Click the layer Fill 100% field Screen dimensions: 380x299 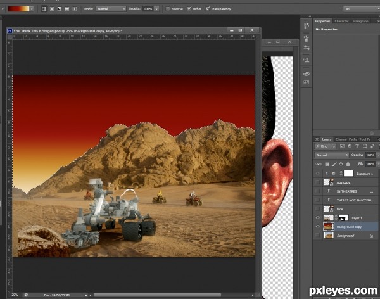(x=370, y=164)
